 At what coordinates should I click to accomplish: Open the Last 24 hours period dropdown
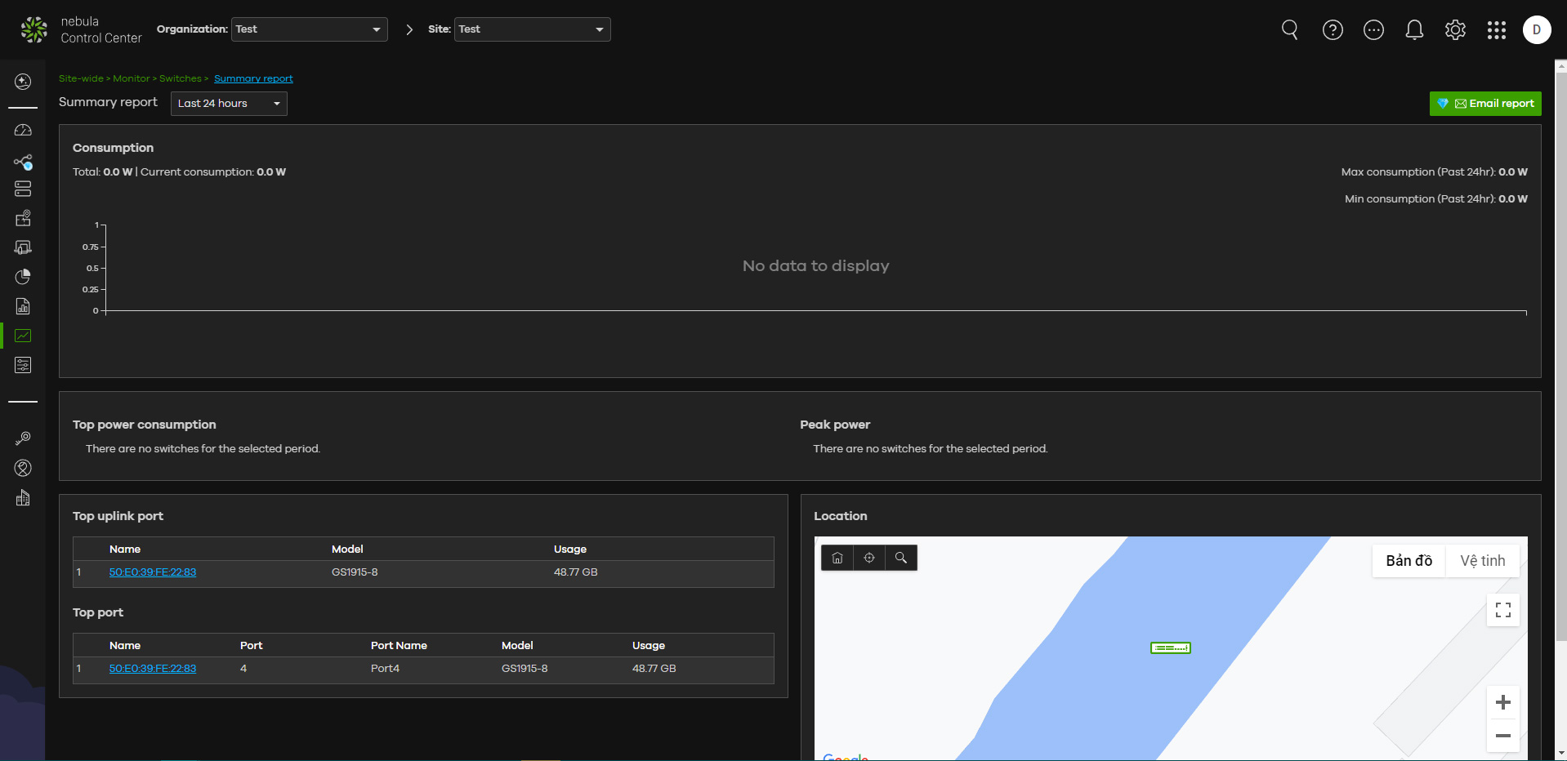(229, 104)
